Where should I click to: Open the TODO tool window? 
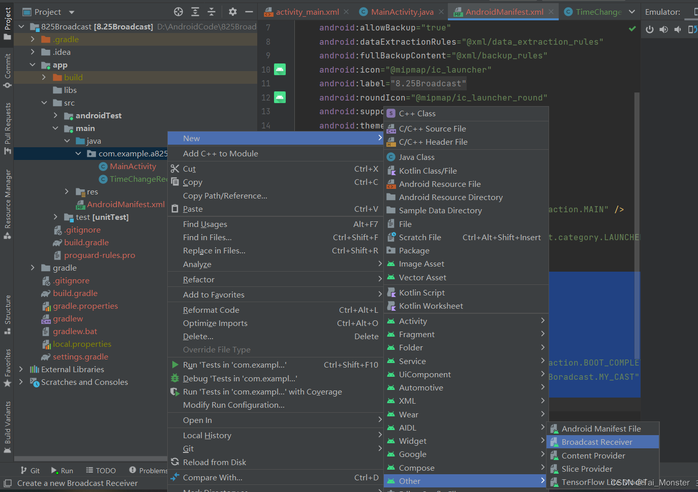pos(101,471)
